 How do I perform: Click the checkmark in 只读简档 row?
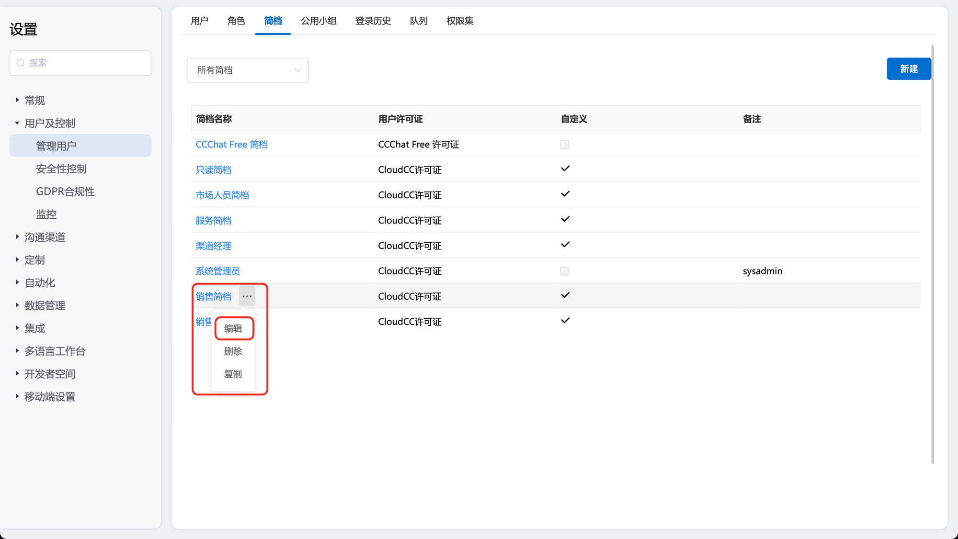(565, 168)
